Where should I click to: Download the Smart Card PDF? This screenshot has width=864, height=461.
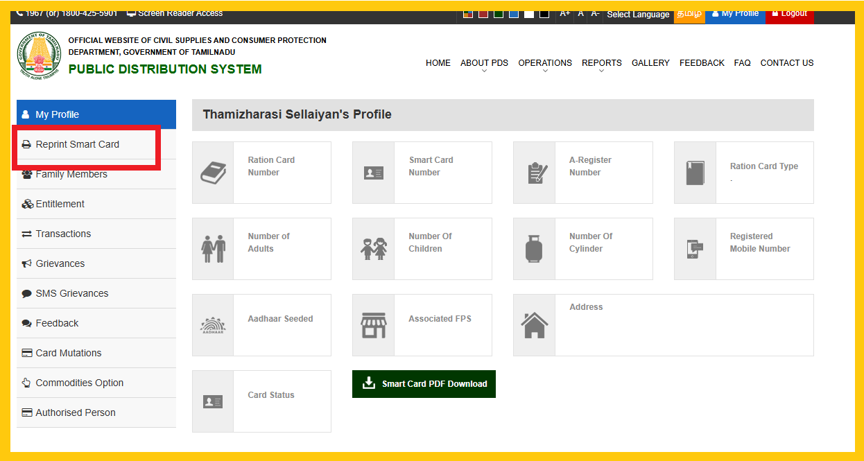pyautogui.click(x=424, y=383)
